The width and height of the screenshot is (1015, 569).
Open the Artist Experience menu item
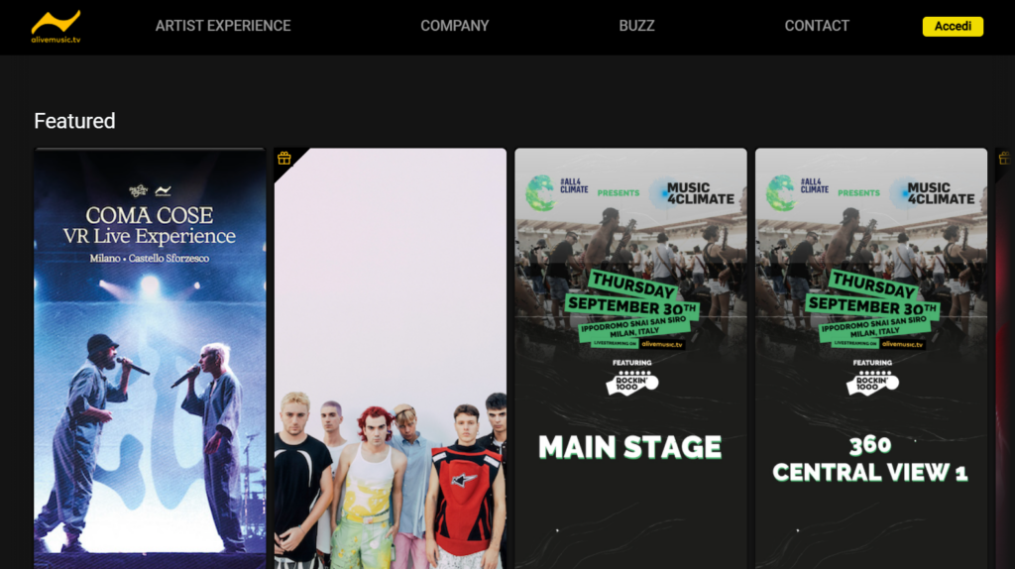coord(223,26)
